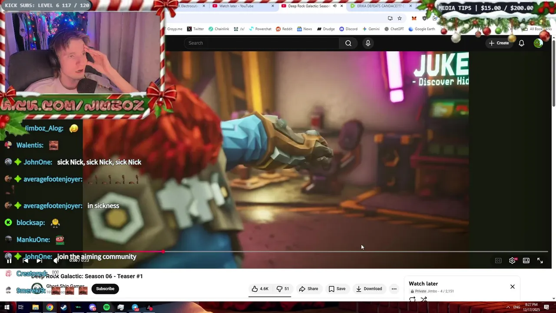Open the /x/ bookmark

coord(239,29)
